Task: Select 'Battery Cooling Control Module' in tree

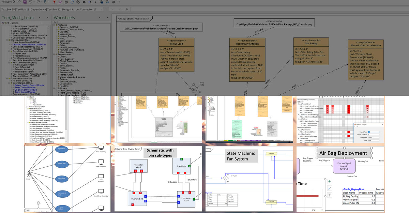Action: [x=29, y=85]
